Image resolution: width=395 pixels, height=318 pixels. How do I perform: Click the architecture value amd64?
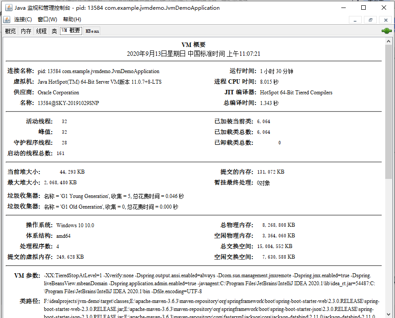63,236
